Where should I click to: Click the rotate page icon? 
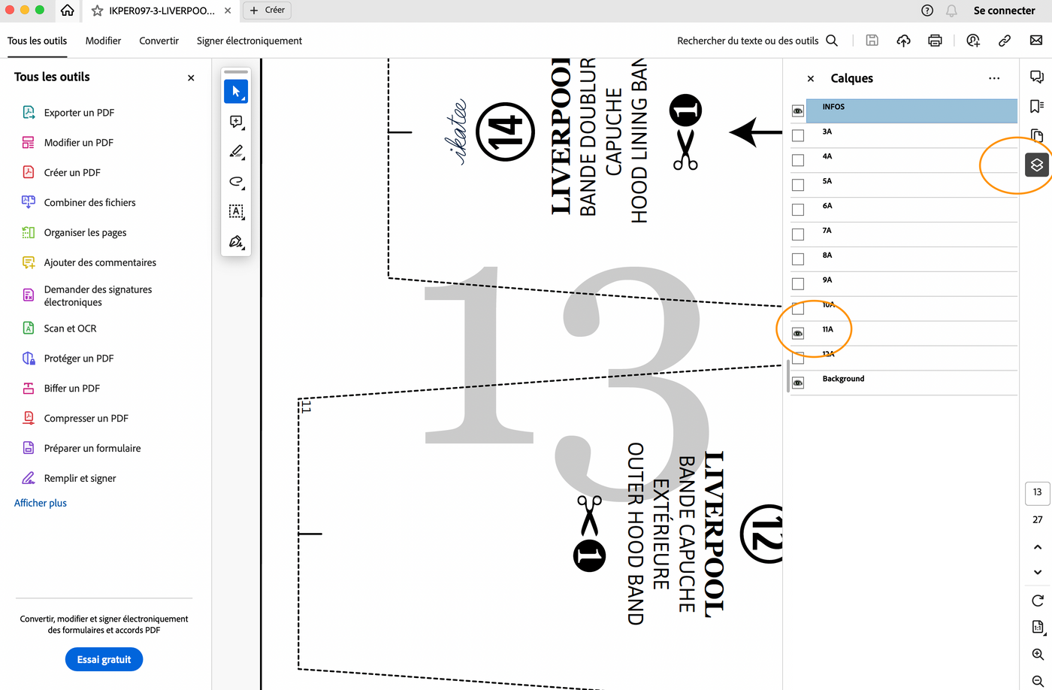tap(1038, 601)
